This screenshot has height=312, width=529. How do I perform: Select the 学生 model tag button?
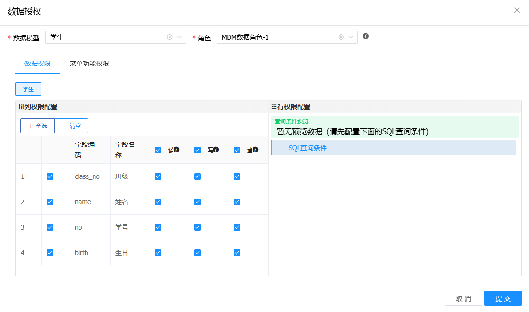28,89
